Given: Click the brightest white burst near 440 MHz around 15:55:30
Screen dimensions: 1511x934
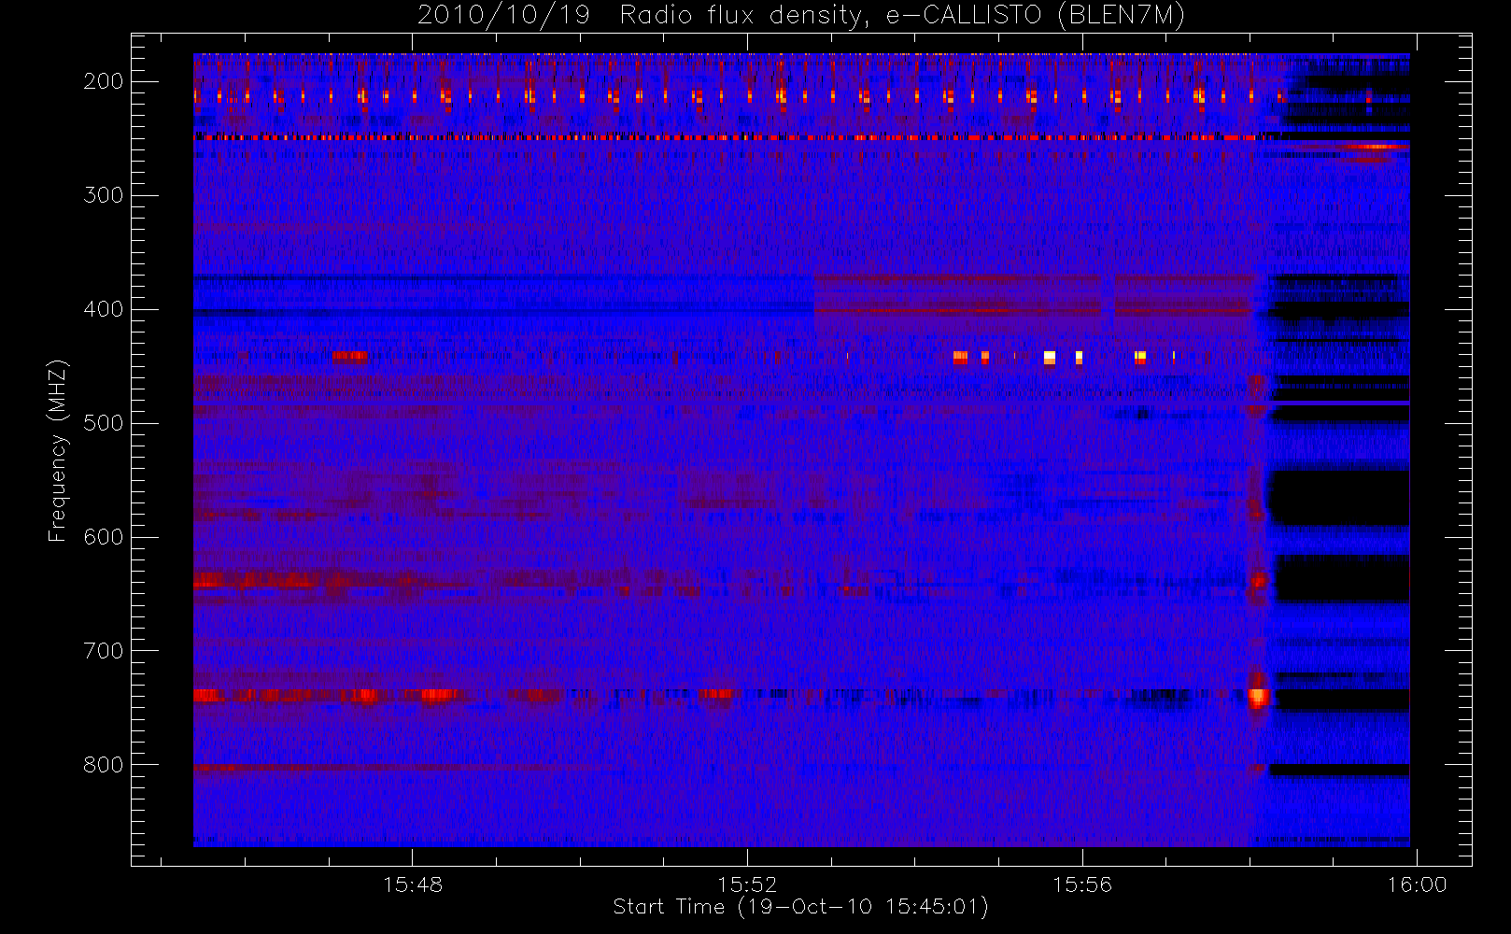Looking at the screenshot, I should 1050,357.
